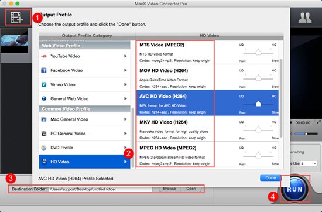Adjust MOV HD Video quality slider
This screenshot has width=322, height=212.
258,78
